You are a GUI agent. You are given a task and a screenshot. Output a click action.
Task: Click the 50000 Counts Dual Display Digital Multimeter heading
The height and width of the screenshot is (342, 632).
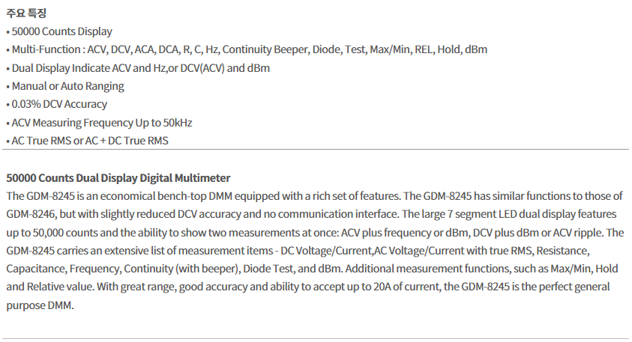[x=118, y=178]
